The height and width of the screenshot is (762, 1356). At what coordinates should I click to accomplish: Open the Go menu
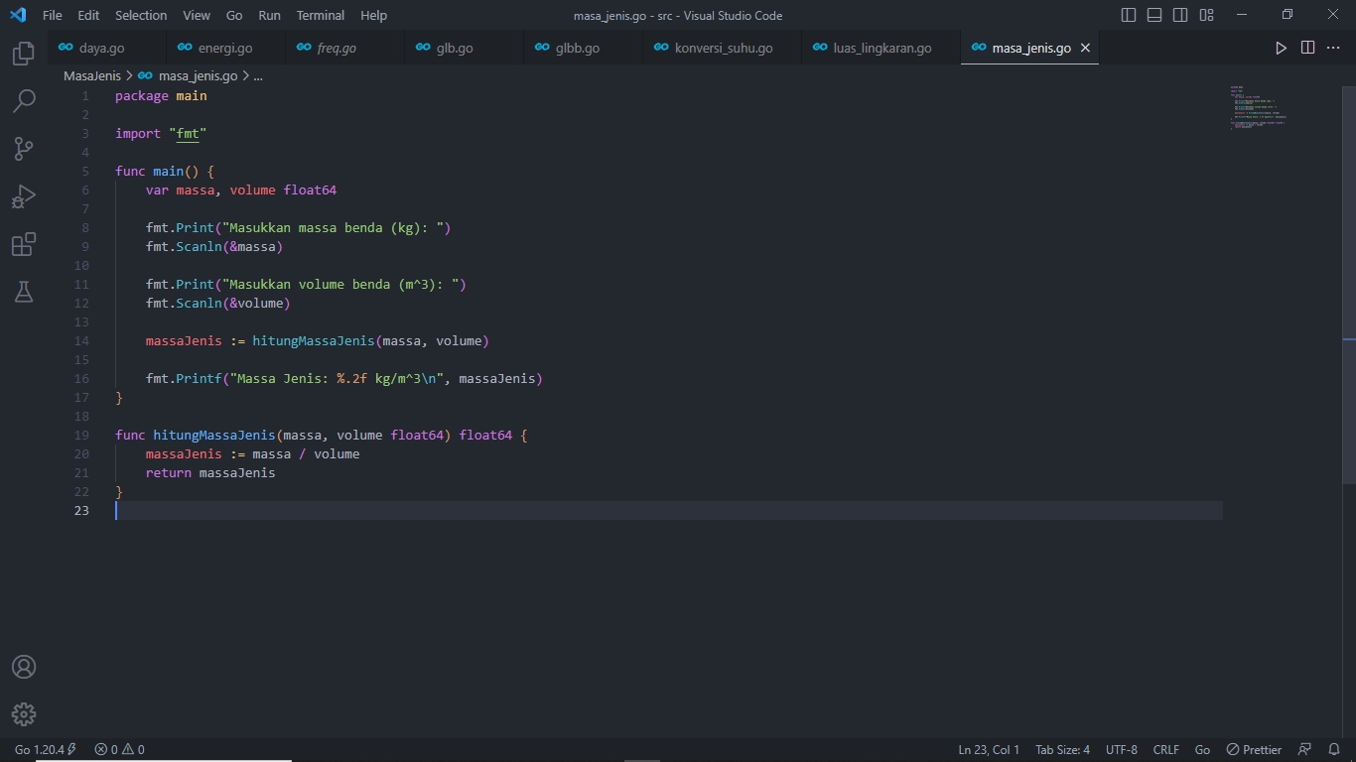(x=234, y=15)
